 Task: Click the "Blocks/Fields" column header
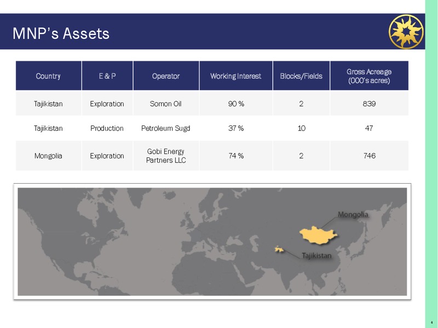pos(301,76)
